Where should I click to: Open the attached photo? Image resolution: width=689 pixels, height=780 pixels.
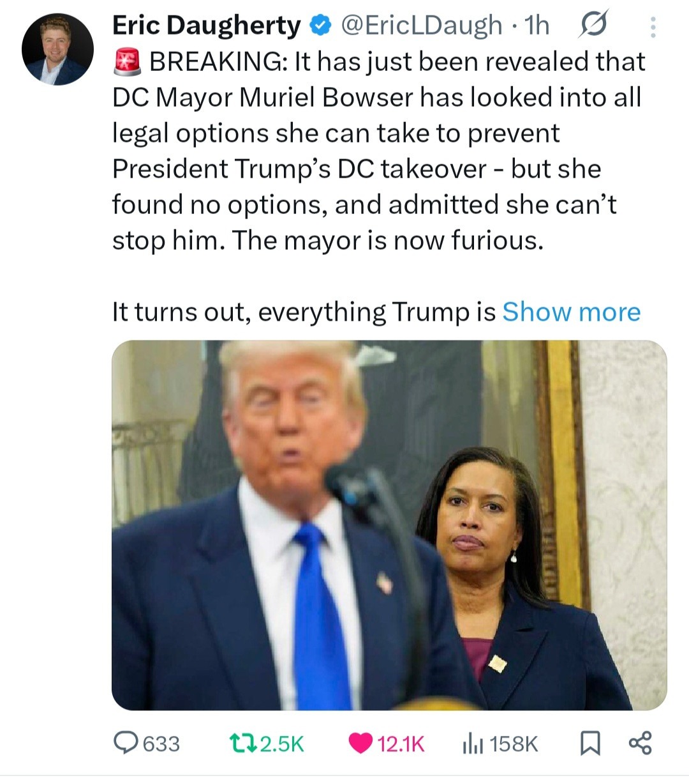coord(389,525)
